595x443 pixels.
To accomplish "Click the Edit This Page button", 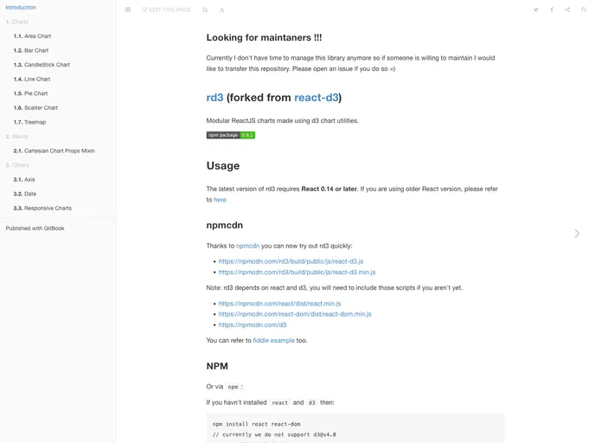I will pyautogui.click(x=167, y=10).
